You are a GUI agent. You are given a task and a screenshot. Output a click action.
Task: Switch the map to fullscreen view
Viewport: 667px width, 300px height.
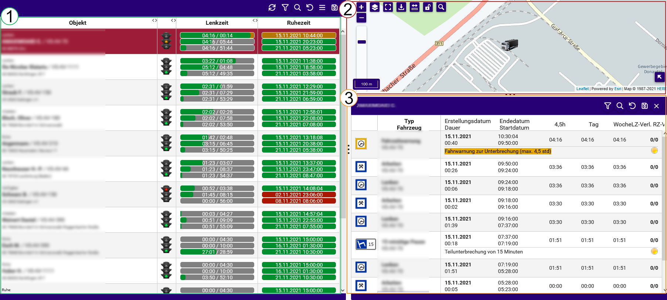coord(388,7)
